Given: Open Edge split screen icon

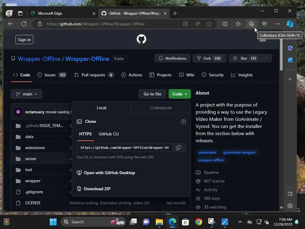Looking at the screenshot, I should point(225,24).
